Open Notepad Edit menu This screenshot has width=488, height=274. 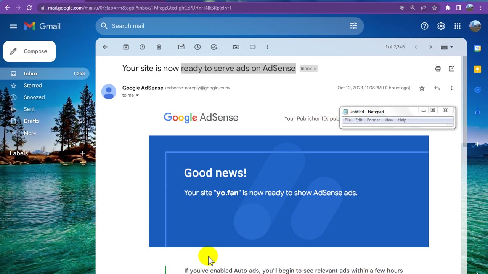[x=359, y=120]
